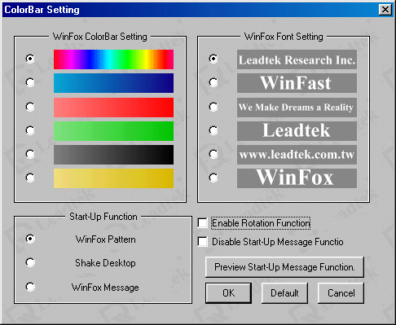Select the rainbow spectrum colorbar radio button
This screenshot has width=396, height=325.
coord(30,59)
